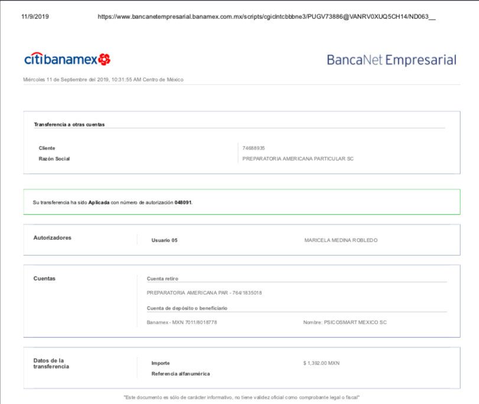Image resolution: width=479 pixels, height=404 pixels.
Task: Select the authorizer name 'MARICELA MEDINA ROBLEDO'
Action: pos(341,240)
